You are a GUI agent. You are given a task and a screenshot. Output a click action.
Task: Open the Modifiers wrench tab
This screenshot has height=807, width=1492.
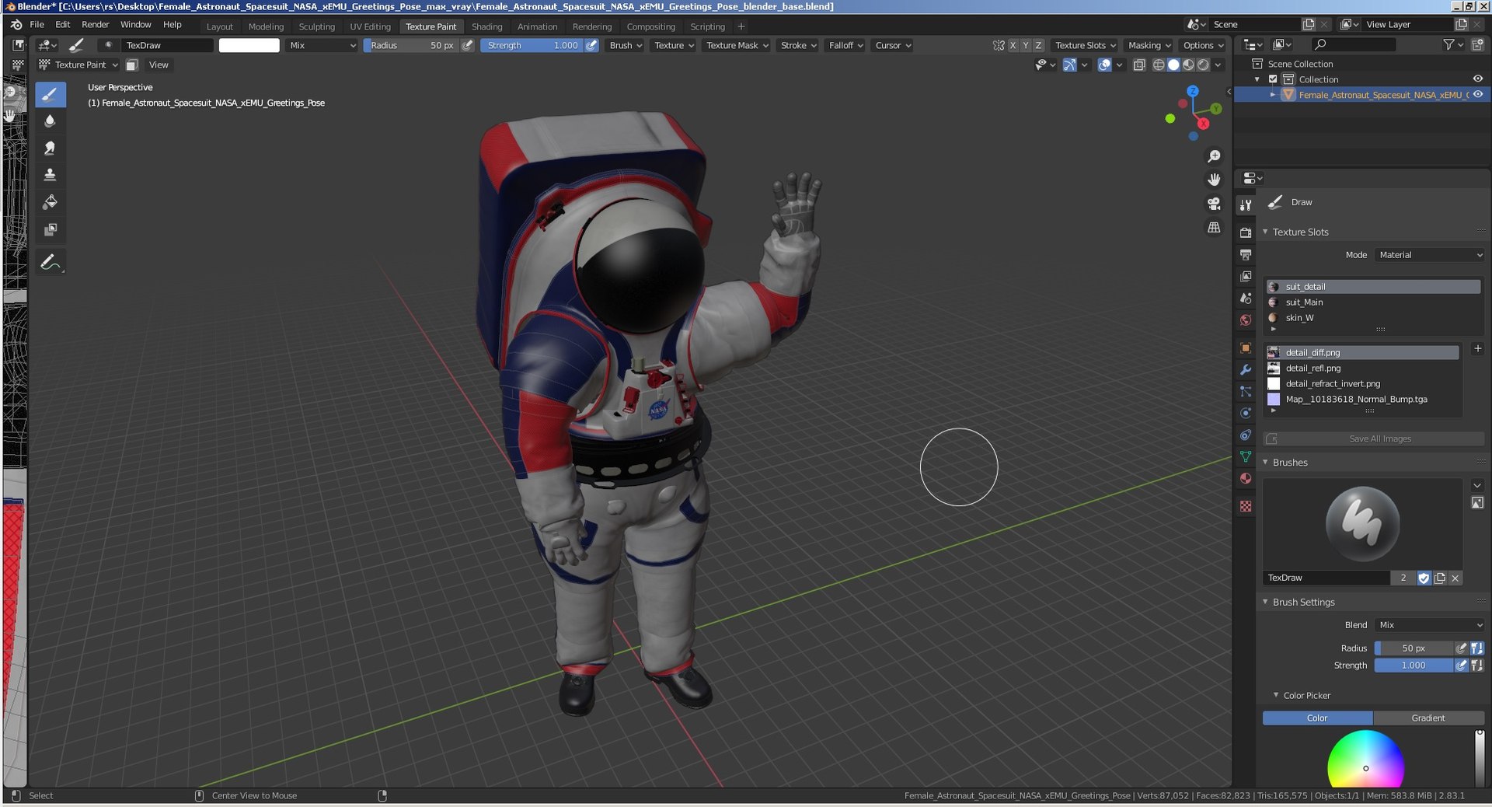[x=1246, y=369]
